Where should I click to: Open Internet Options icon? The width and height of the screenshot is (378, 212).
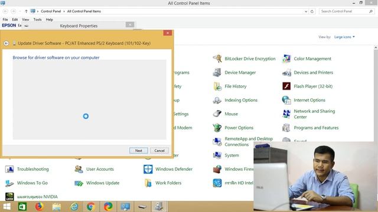point(286,100)
